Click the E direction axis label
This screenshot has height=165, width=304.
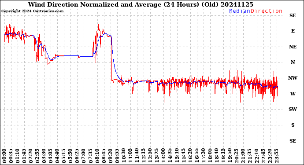(x=293, y=31)
